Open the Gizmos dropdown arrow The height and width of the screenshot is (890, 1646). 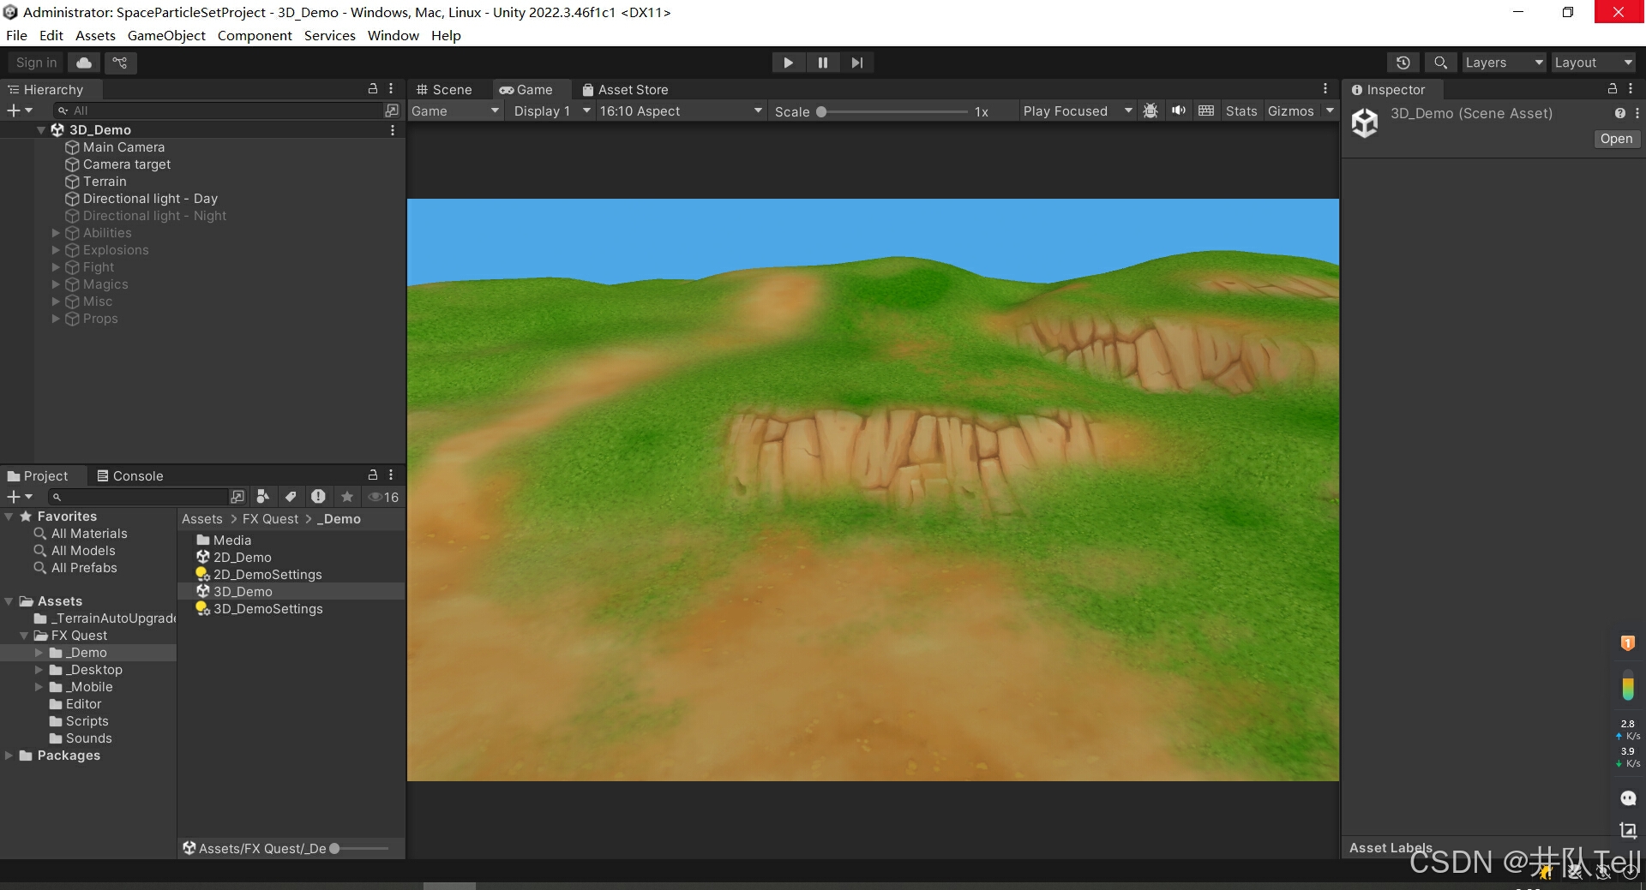[1330, 111]
